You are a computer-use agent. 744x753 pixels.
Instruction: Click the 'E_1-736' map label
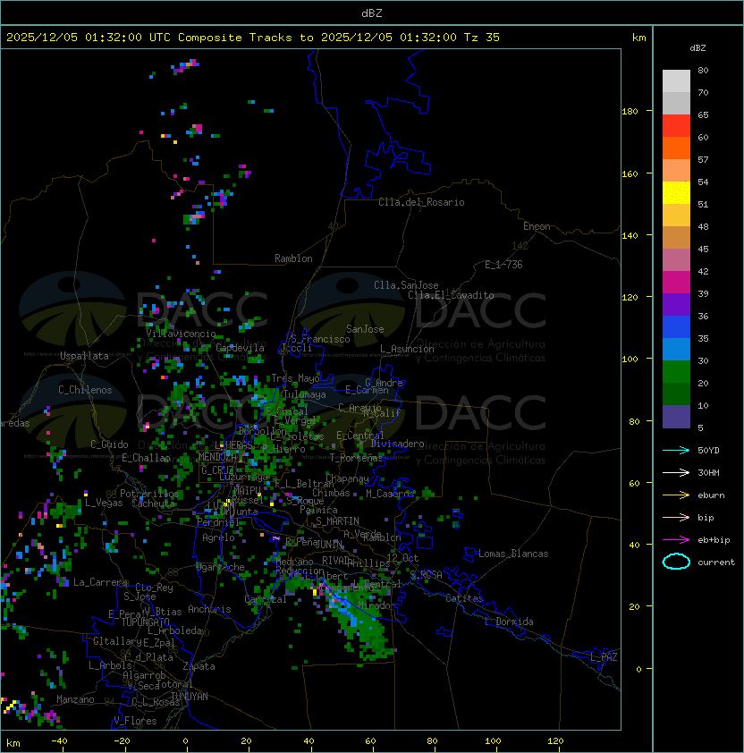pos(503,265)
